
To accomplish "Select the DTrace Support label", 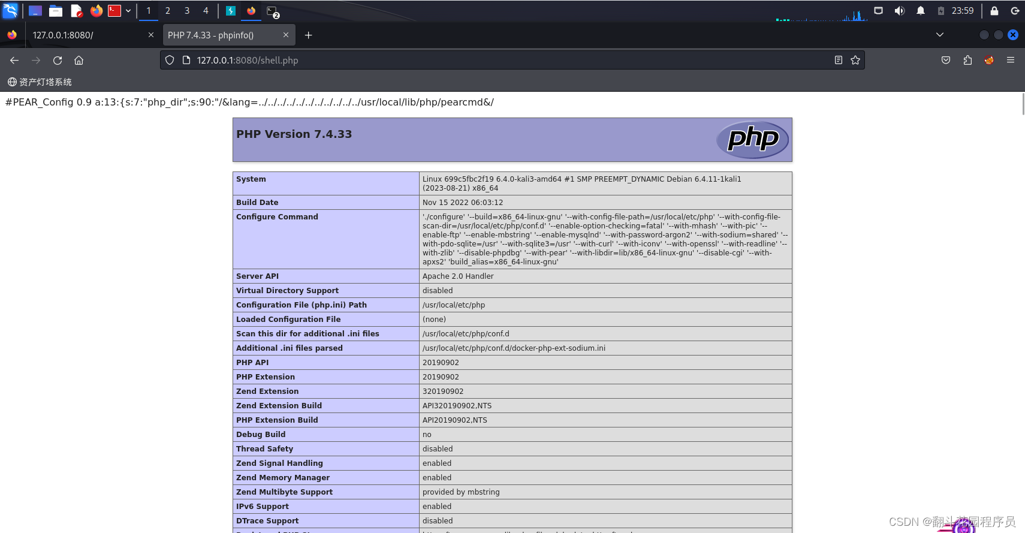I will 267,521.
